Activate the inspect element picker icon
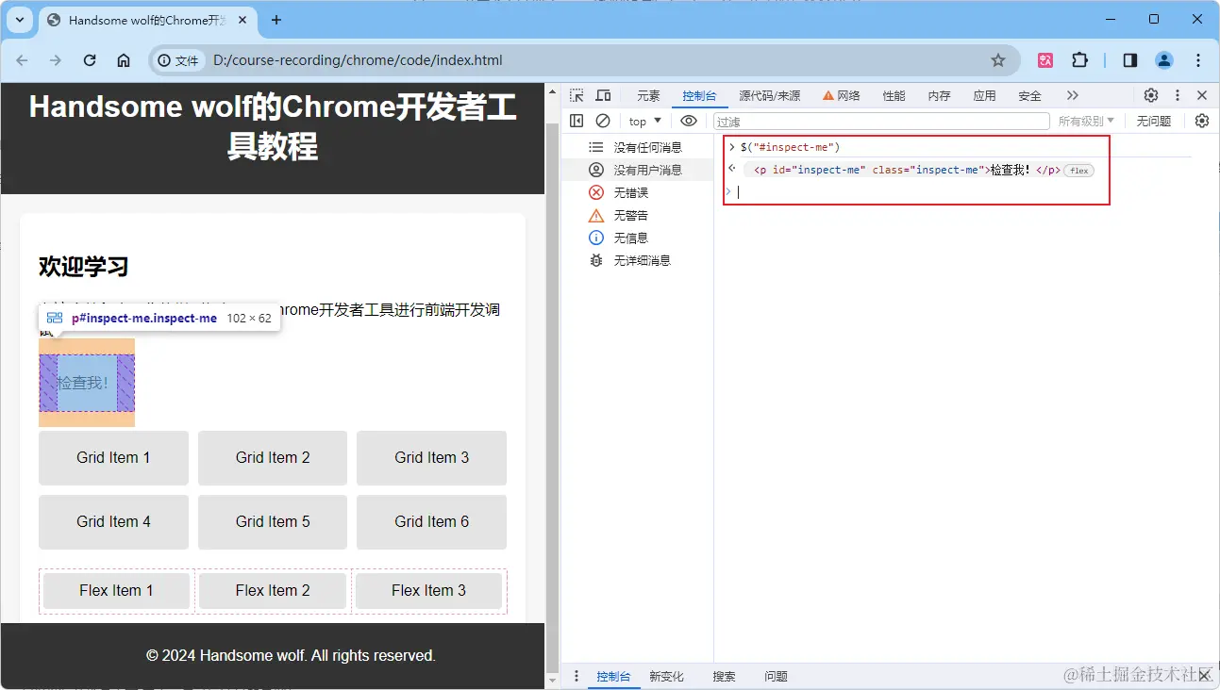The image size is (1220, 690). [577, 95]
